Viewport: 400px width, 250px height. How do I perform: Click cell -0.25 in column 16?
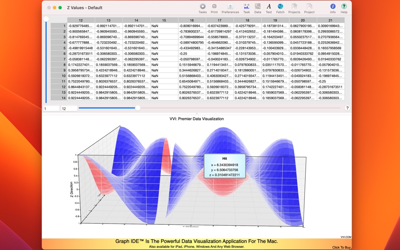pyautogui.click(x=192, y=53)
